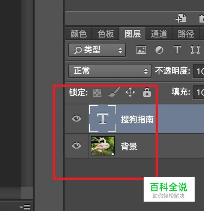Viewport: 204px width, 211px height.
Task: Switch to the 通道 tab
Action: tap(159, 34)
